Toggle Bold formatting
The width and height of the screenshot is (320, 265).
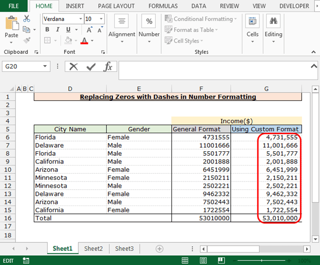47,30
